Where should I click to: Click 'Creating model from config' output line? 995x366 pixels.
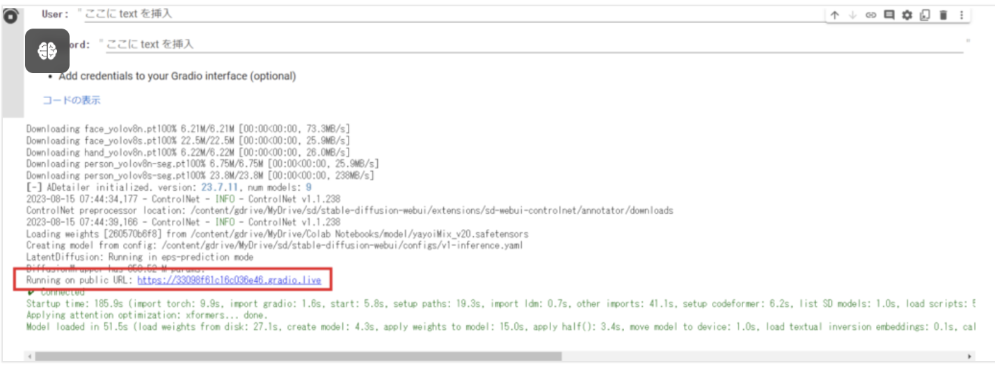point(274,246)
